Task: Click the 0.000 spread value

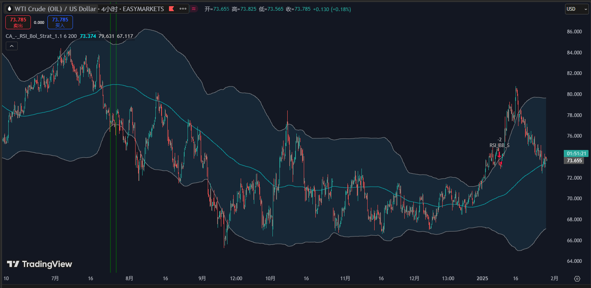Action: pyautogui.click(x=39, y=23)
